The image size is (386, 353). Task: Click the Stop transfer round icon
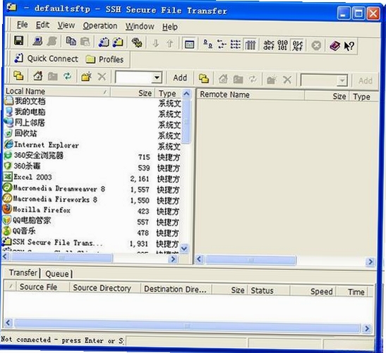coord(316,46)
